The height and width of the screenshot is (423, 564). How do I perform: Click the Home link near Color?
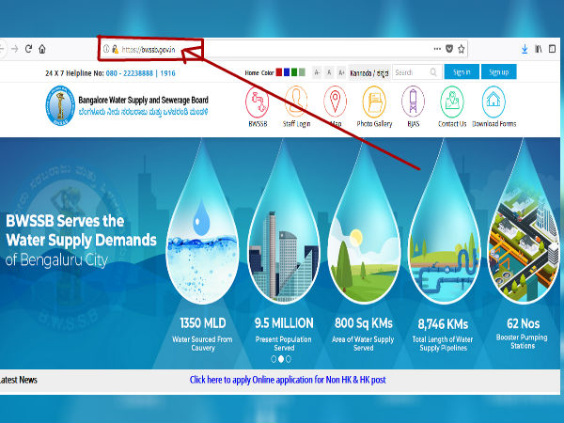click(x=252, y=72)
